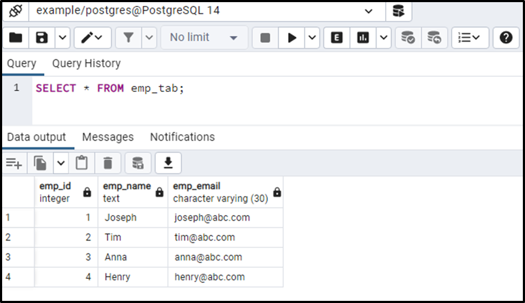Switch to the Messages tab
Image resolution: width=525 pixels, height=303 pixels.
[108, 137]
